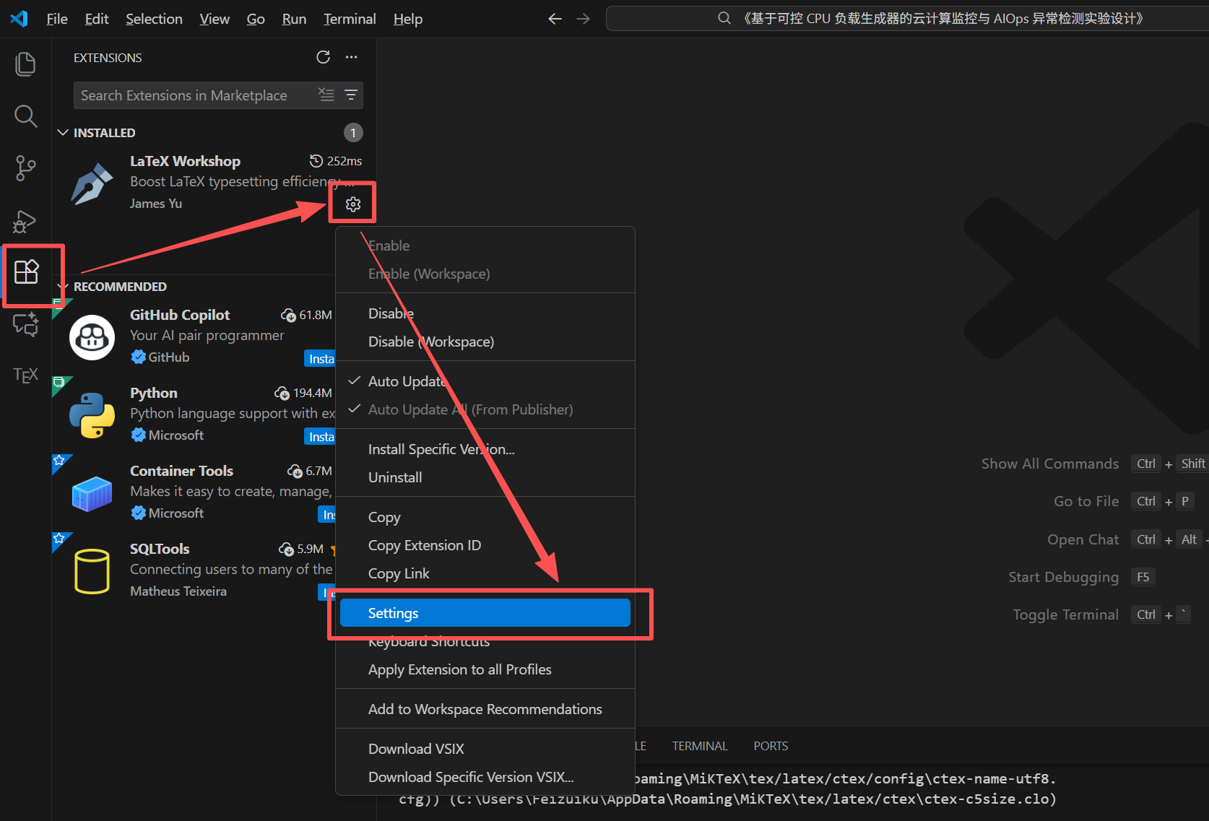Select Copy Extension ID
Image resolution: width=1209 pixels, height=821 pixels.
point(485,545)
